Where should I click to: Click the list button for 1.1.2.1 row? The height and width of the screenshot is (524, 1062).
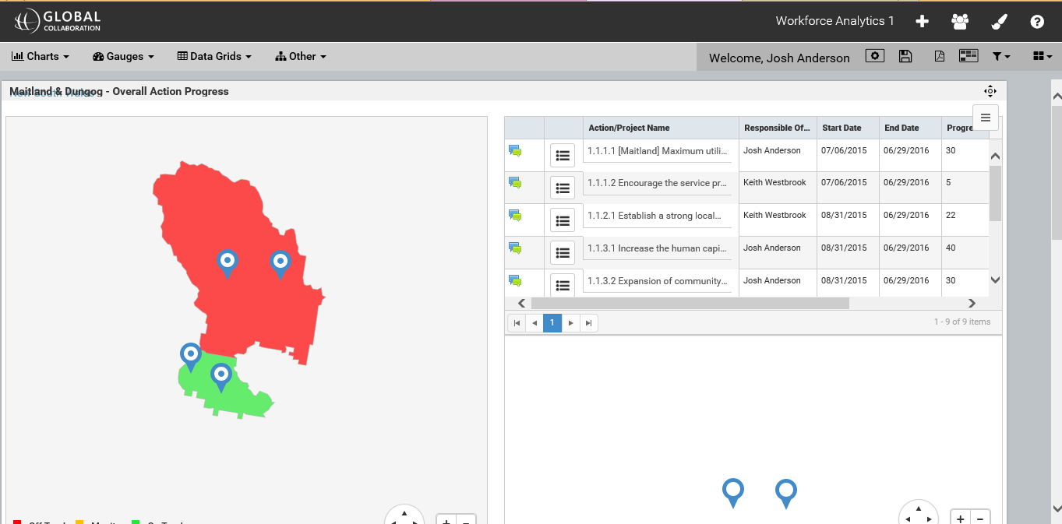tap(563, 220)
